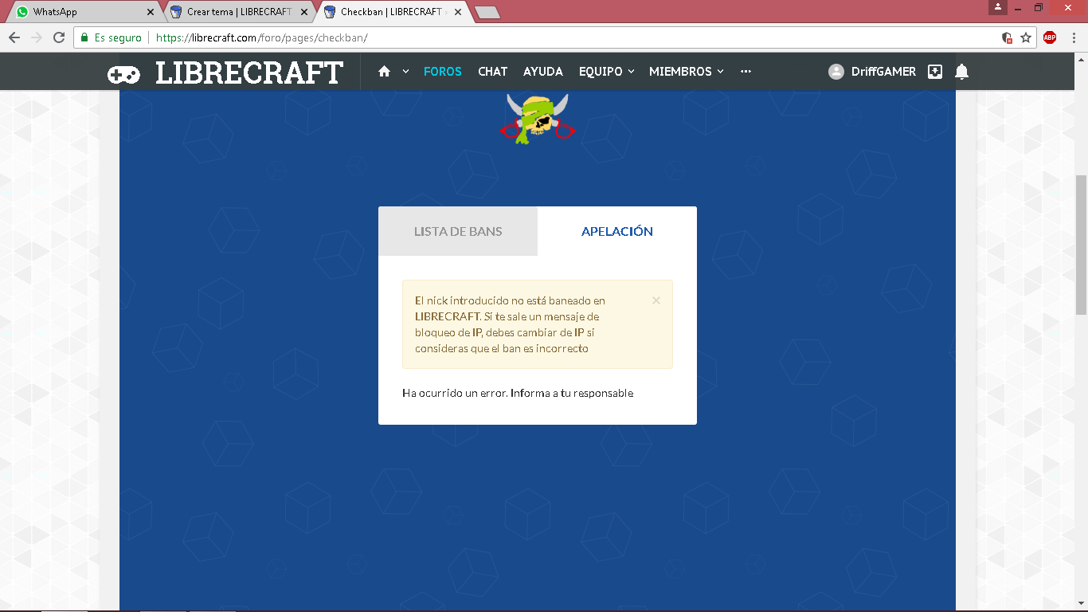Open the notifications bell

click(962, 72)
